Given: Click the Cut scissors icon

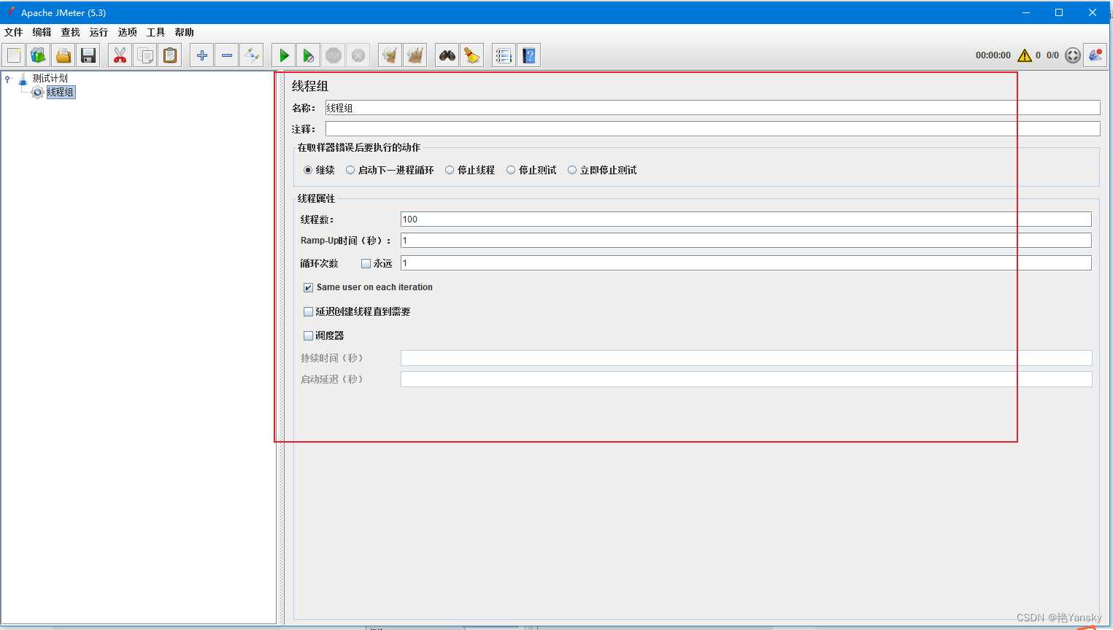Looking at the screenshot, I should click(x=120, y=55).
